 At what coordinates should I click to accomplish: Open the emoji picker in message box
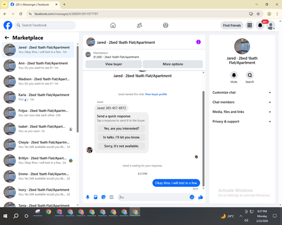[x=192, y=197]
